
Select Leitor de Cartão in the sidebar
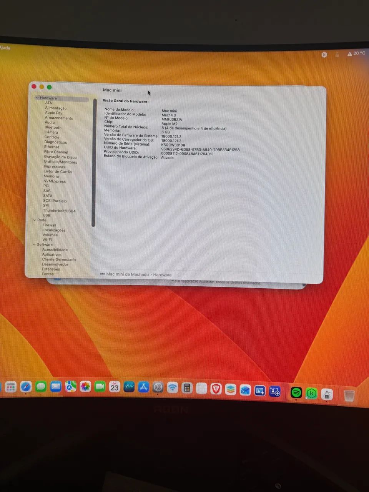click(x=58, y=172)
